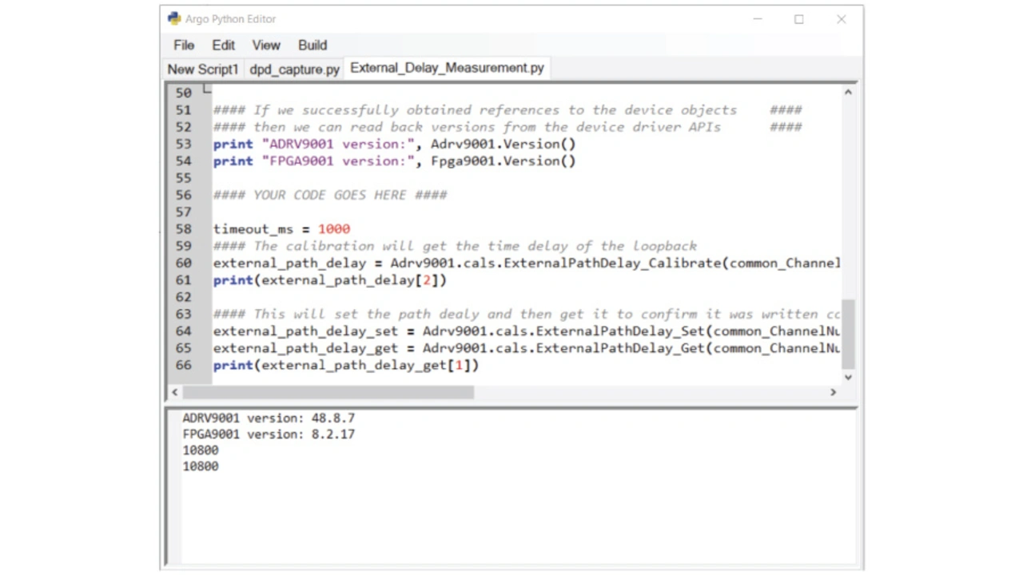
Task: Click the vertical scrollbar up arrow
Action: pos(848,93)
